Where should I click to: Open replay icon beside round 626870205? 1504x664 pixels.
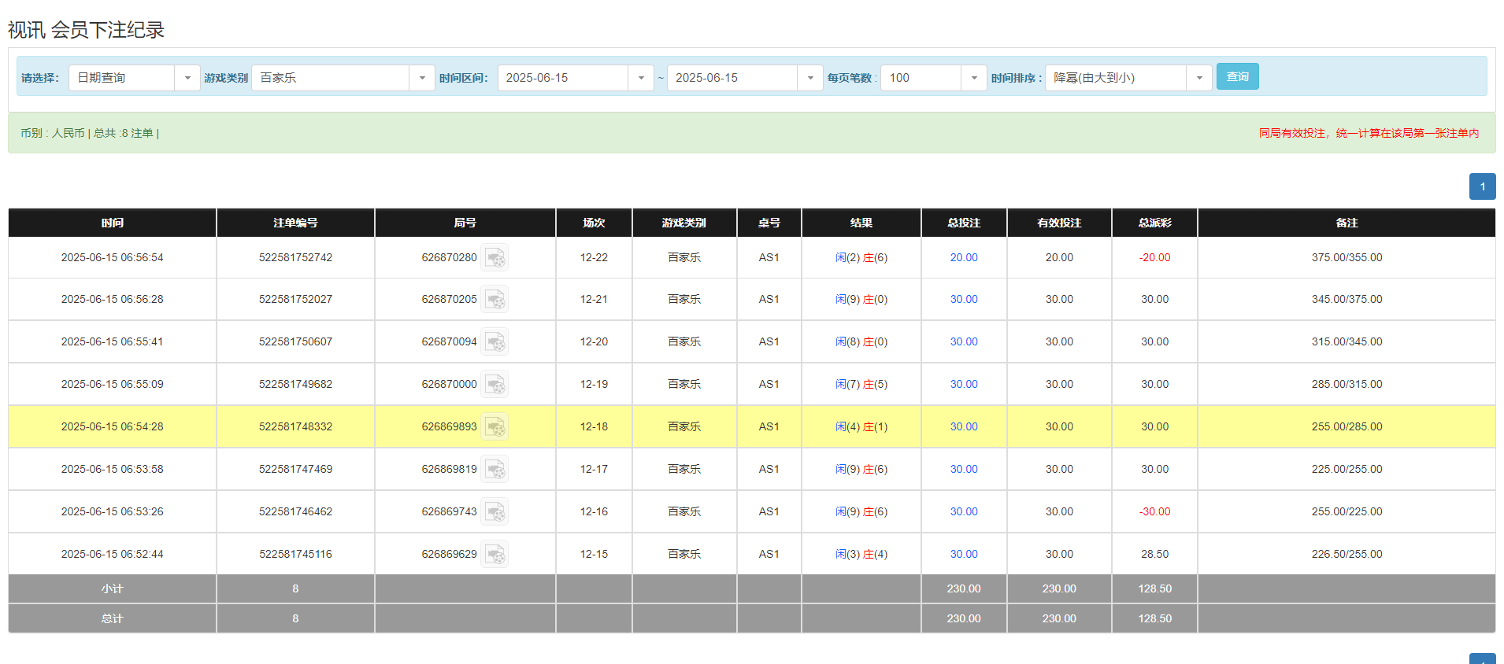tap(495, 300)
